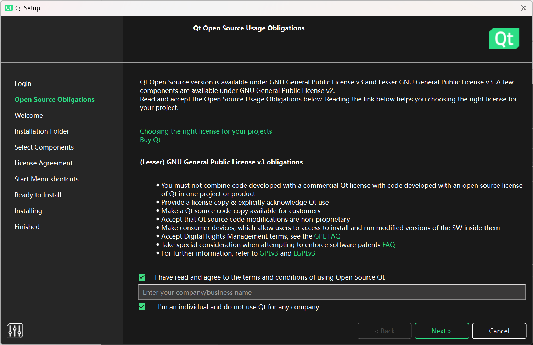Toggle the individual user checkbox
Screen dimensions: 533x345
tap(142, 307)
